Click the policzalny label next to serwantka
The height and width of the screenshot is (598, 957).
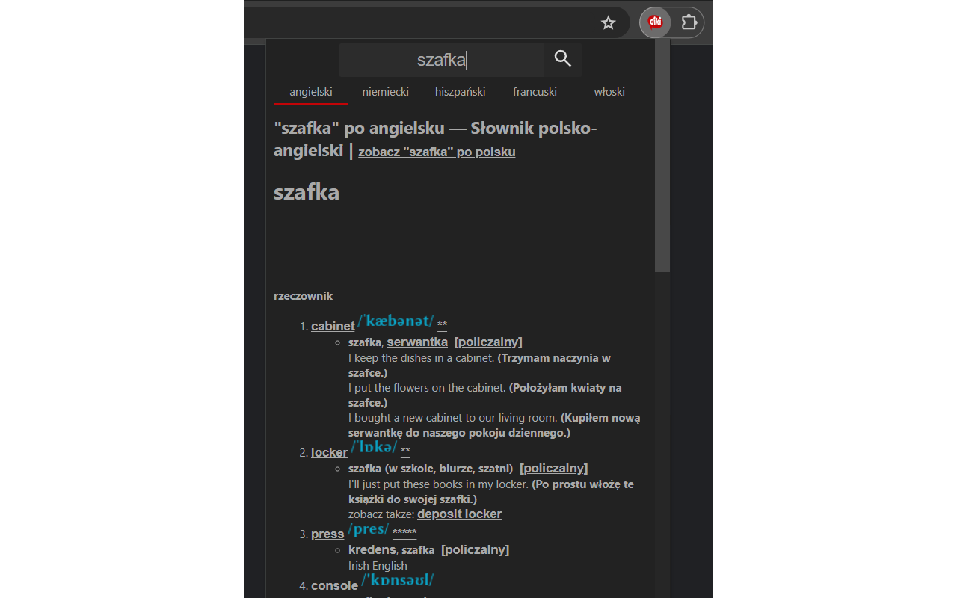[x=488, y=342]
